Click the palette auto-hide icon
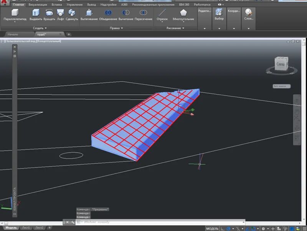This screenshot has width=307, height=231. [15, 51]
